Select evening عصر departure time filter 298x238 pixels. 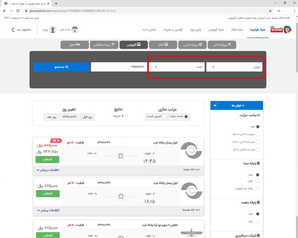[258, 142]
